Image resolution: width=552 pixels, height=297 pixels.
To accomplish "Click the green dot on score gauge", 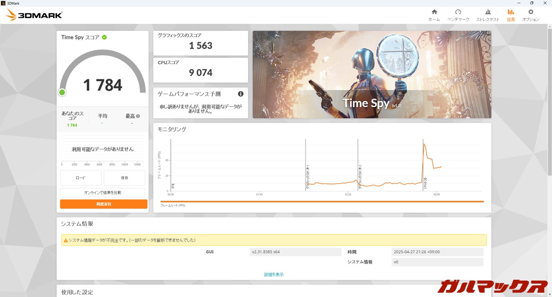I will pos(62,92).
